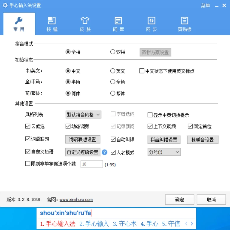Screen dimensions: 230x230
Task: Click the 确定 button
Action: tap(180, 200)
